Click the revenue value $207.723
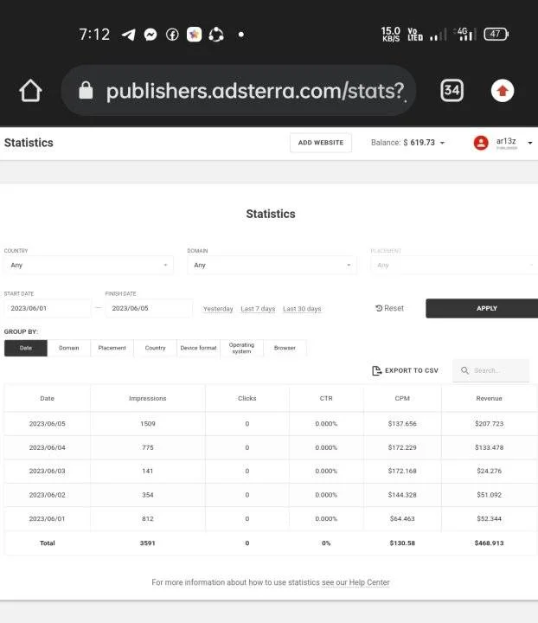 (490, 423)
